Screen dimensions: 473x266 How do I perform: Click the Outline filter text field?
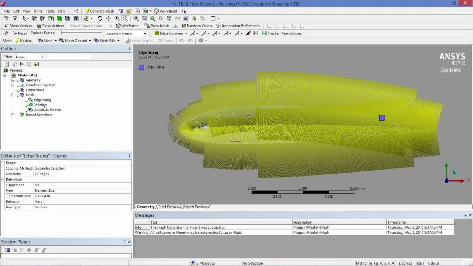click(69, 57)
